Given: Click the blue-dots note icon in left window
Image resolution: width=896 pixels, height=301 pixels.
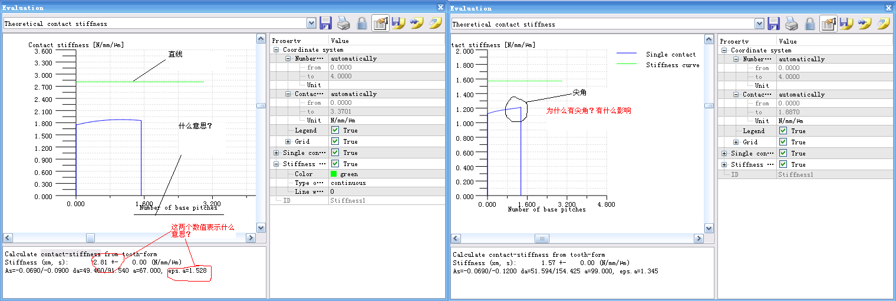Looking at the screenshot, I should (x=417, y=24).
